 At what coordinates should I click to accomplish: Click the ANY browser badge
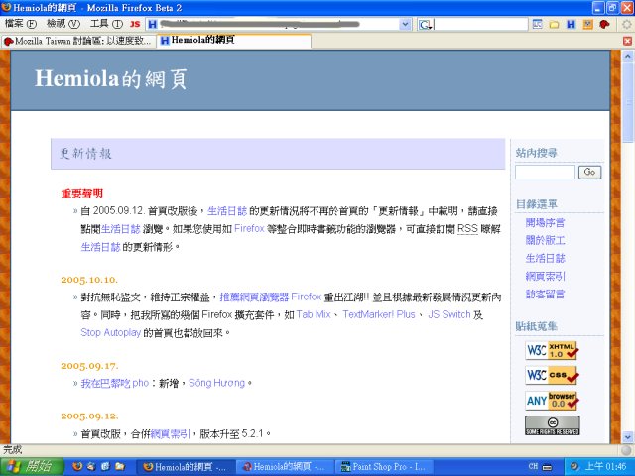click(x=552, y=401)
